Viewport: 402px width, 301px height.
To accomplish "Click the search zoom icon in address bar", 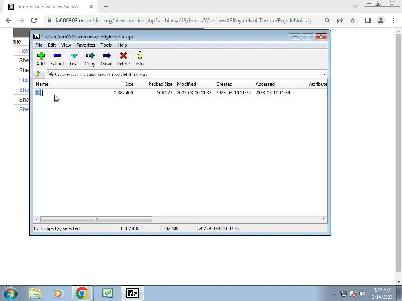I will tap(327, 20).
